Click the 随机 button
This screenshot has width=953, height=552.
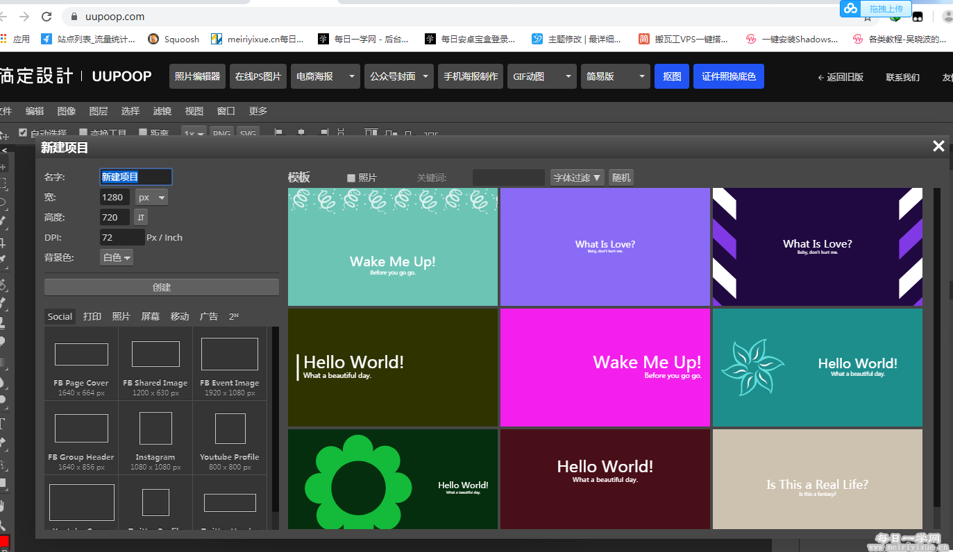click(621, 178)
